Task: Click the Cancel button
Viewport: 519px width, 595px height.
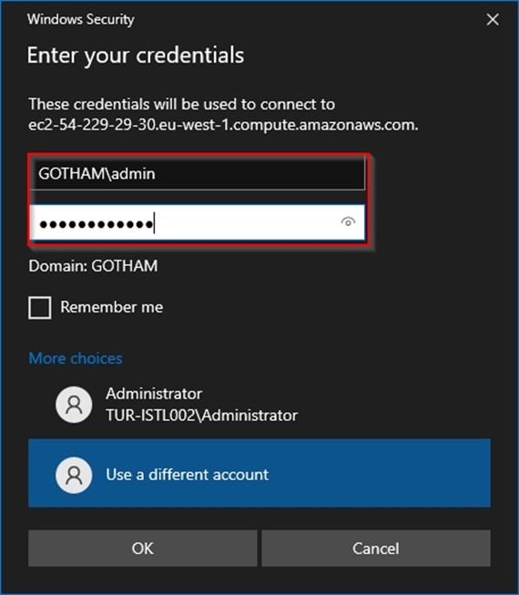Action: 376,549
